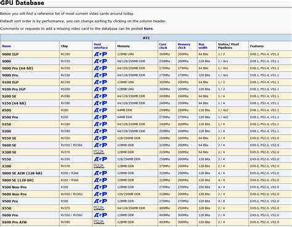Click PCI Express icon in X600 Pro AIW row

(x=99, y=222)
